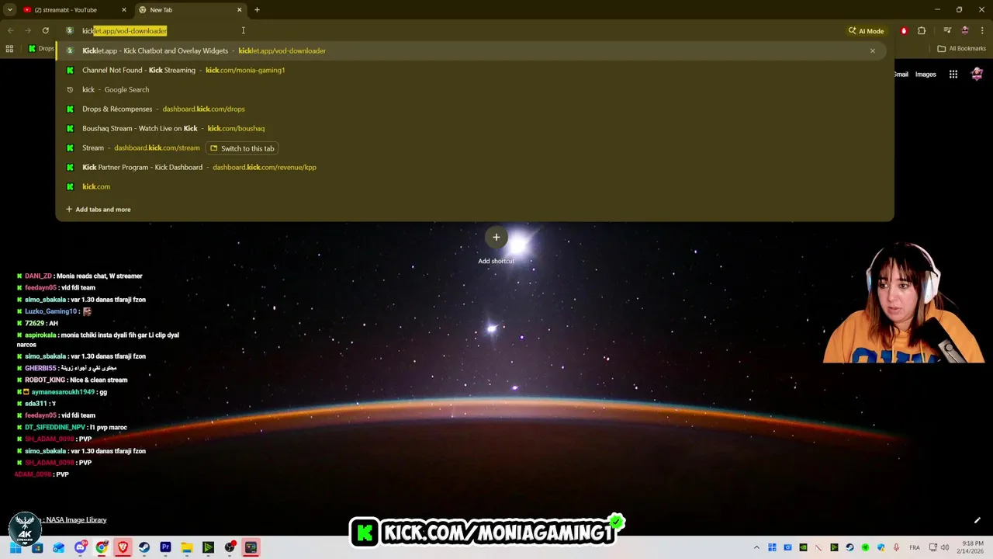
Task: Open the Images link on Google page
Action: (x=926, y=75)
